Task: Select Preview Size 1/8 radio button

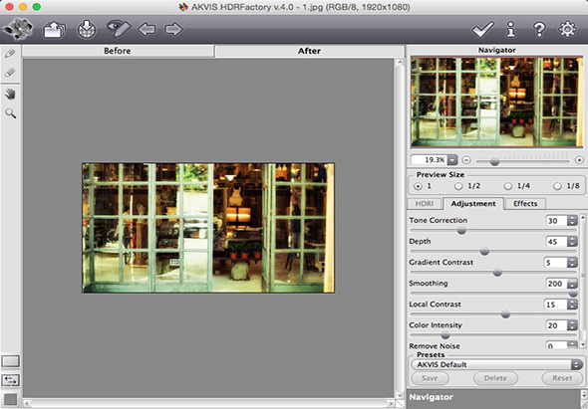Action: 558,186
